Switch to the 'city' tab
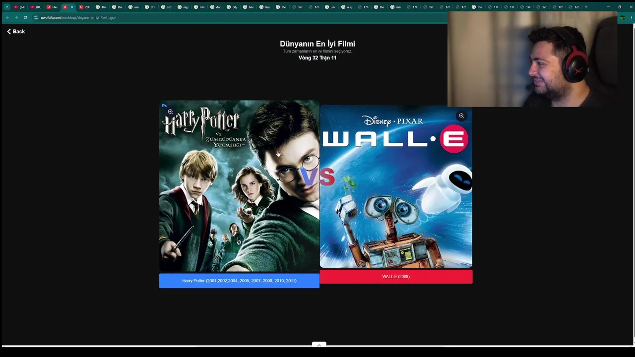This screenshot has width=635, height=357. coord(232,7)
